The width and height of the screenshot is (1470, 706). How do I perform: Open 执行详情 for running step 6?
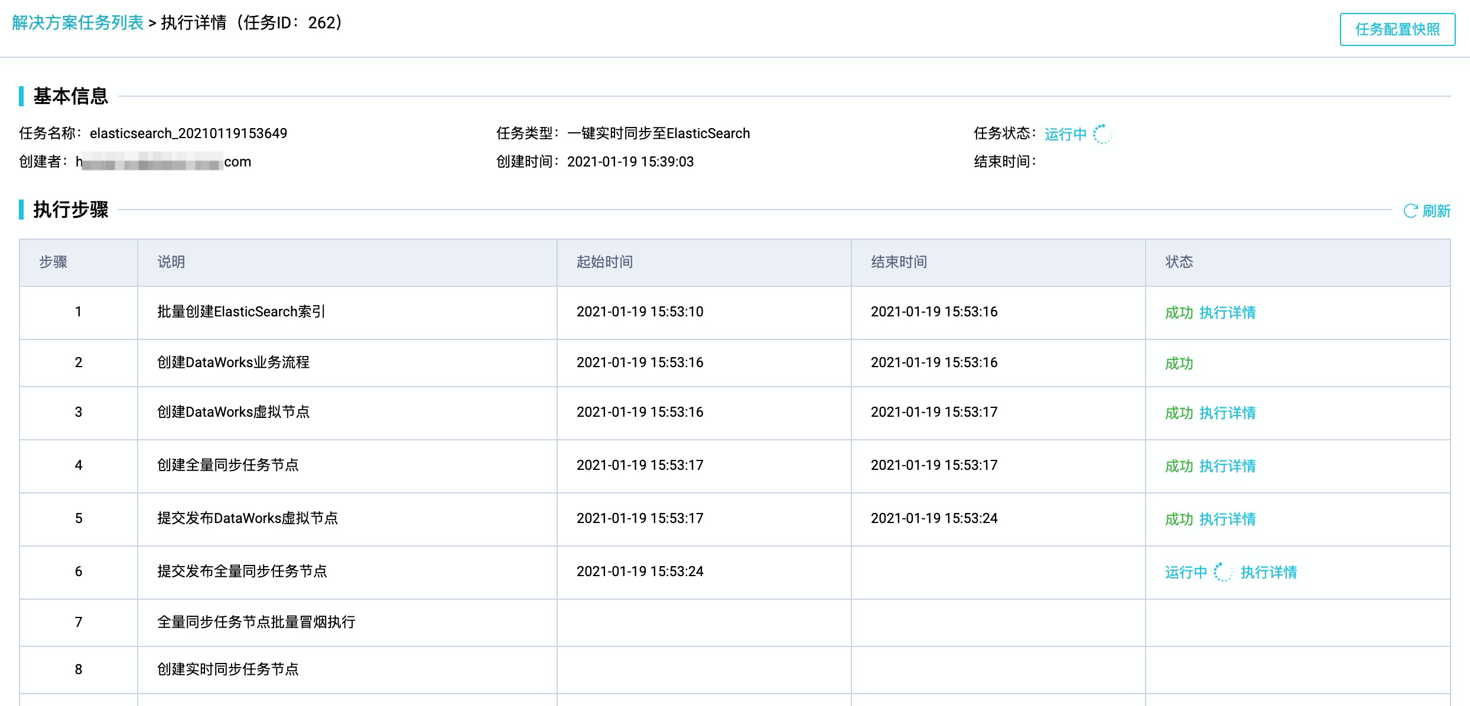[1269, 572]
